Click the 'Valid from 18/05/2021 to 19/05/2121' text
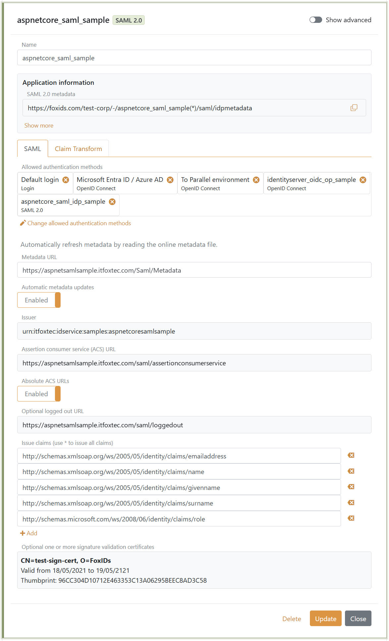This screenshot has width=389, height=641. 75,570
